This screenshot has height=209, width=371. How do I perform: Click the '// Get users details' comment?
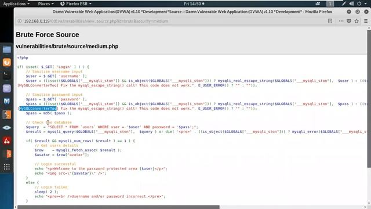tap(56, 146)
